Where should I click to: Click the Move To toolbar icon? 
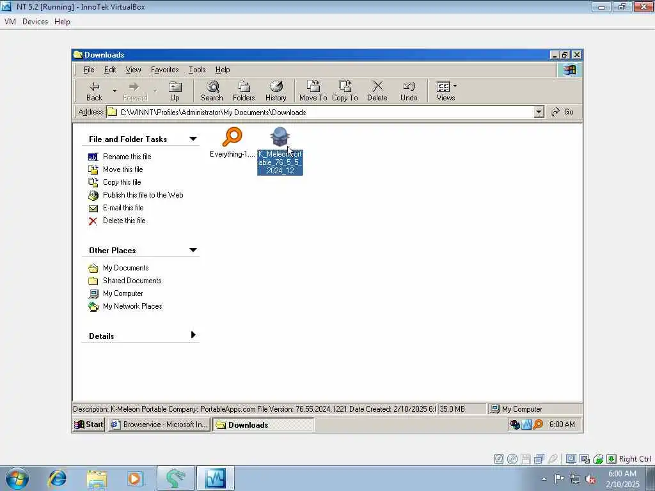tap(313, 91)
